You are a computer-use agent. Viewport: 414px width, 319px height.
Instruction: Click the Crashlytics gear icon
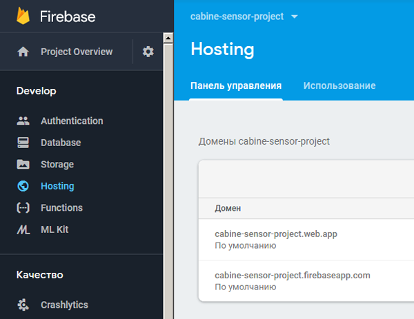point(23,305)
